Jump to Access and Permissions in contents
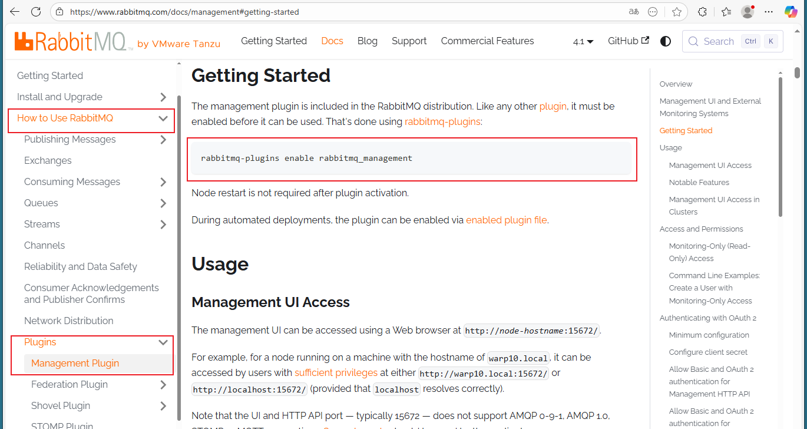Viewport: 807px width, 429px height. pyautogui.click(x=701, y=229)
